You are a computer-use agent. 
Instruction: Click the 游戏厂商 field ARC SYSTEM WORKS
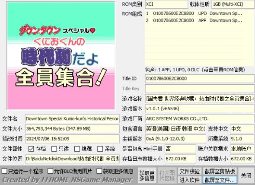click(200, 118)
